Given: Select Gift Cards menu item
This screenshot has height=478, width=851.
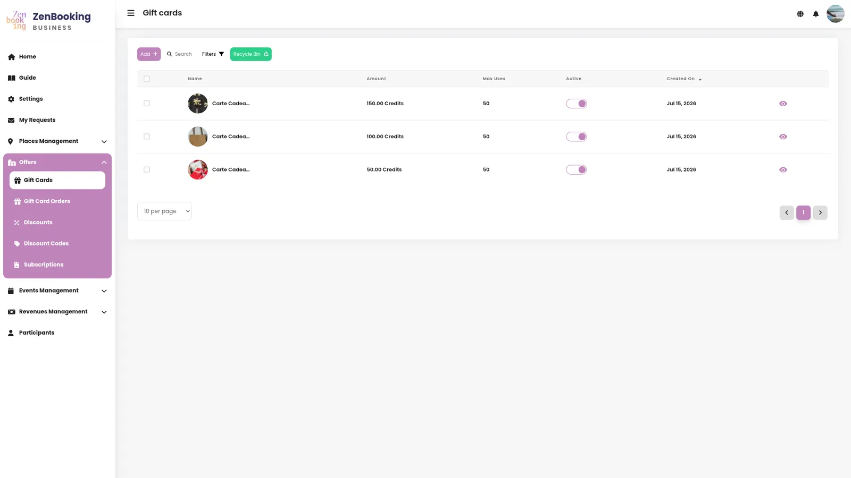Looking at the screenshot, I should pos(57,180).
